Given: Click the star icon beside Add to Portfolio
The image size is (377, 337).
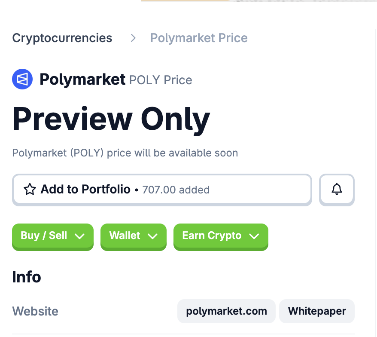Looking at the screenshot, I should pos(30,190).
